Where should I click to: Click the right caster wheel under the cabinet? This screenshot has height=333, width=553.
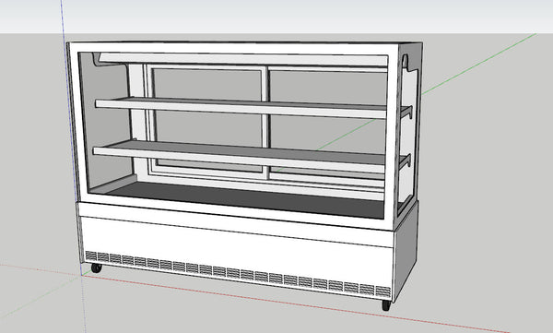(386, 305)
